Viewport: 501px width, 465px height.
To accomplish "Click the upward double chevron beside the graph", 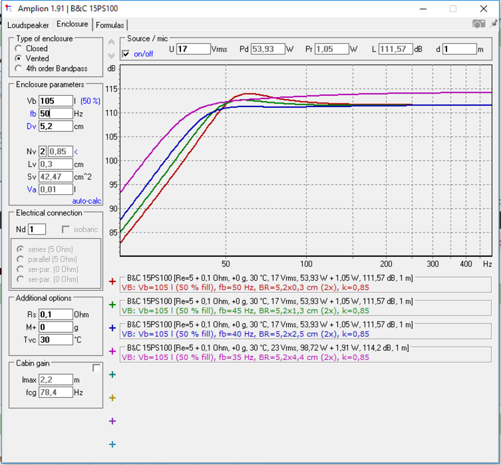I will click(111, 42).
